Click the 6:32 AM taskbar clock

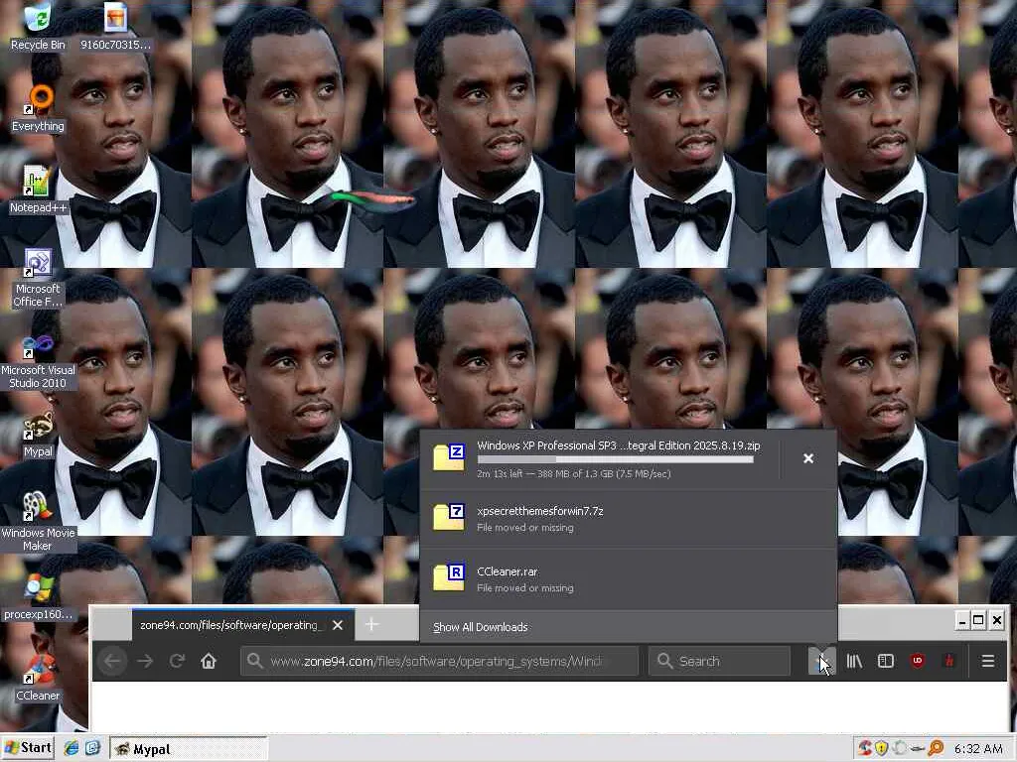978,748
